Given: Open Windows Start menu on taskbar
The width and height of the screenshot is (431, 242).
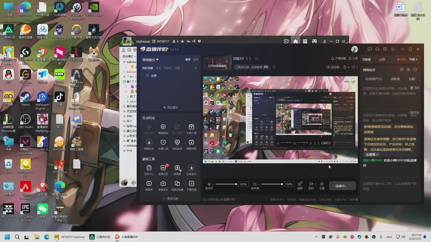Looking at the screenshot, I should [x=8, y=237].
